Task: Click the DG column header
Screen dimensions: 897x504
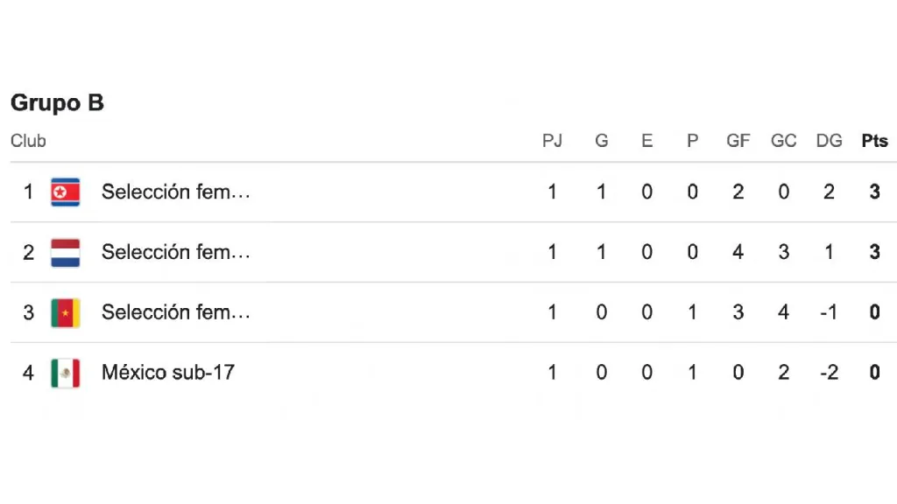Action: pos(829,141)
